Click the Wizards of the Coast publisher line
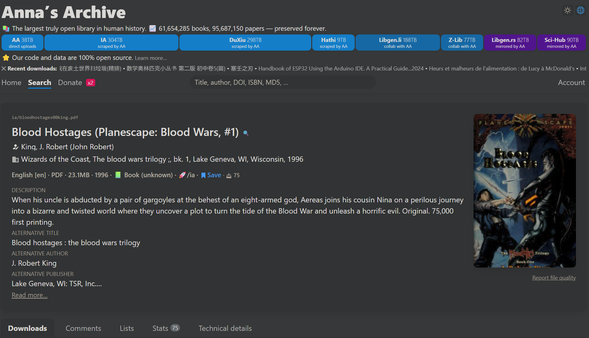The image size is (589, 338). point(162,159)
